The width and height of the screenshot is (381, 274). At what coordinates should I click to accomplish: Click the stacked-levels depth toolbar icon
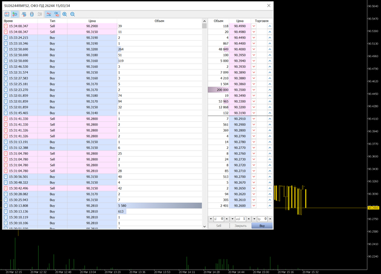point(32,14)
